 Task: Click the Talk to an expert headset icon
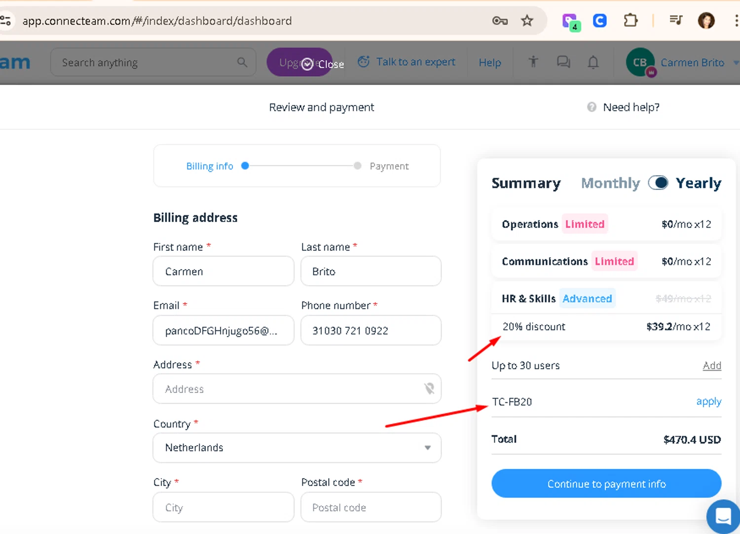click(x=364, y=62)
